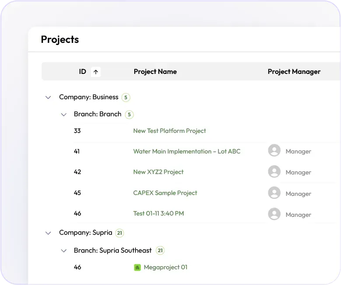This screenshot has width=341, height=285.
Task: Sort by the Project Manager column header
Action: 294,72
